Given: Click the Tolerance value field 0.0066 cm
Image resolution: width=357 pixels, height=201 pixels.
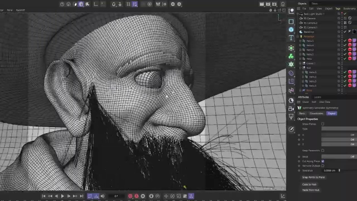Looking at the screenshot, I should click(x=329, y=171).
